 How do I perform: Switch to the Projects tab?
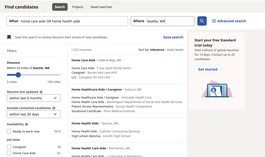[x=77, y=7]
